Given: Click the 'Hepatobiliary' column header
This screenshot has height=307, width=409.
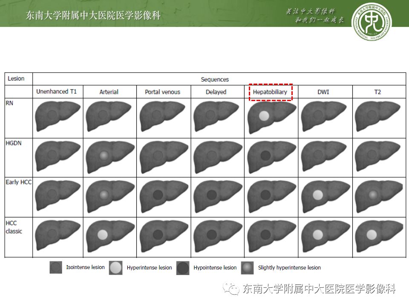Looking at the screenshot, I should [270, 92].
